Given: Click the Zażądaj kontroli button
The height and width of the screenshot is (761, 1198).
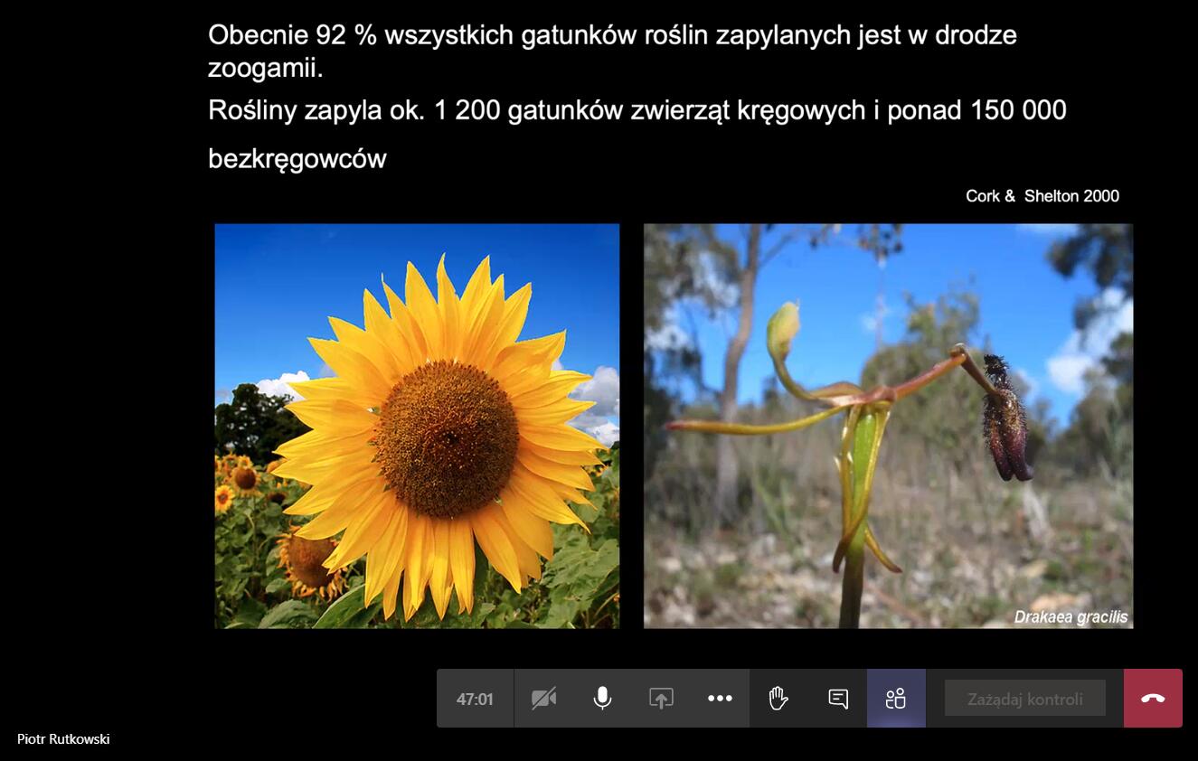Looking at the screenshot, I should tap(1024, 699).
